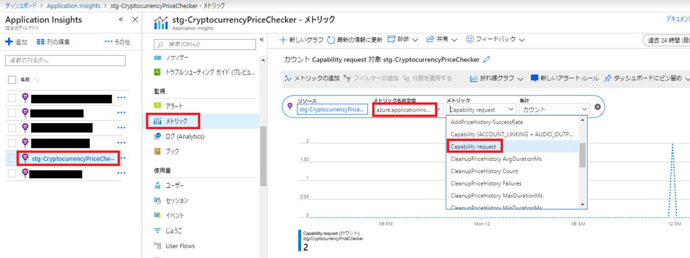This screenshot has width=690, height=258.
Task: Open the メトリック Capability request combo box
Action: point(481,109)
